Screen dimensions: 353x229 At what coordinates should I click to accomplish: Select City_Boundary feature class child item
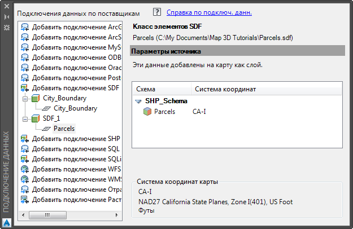[x=75, y=108]
